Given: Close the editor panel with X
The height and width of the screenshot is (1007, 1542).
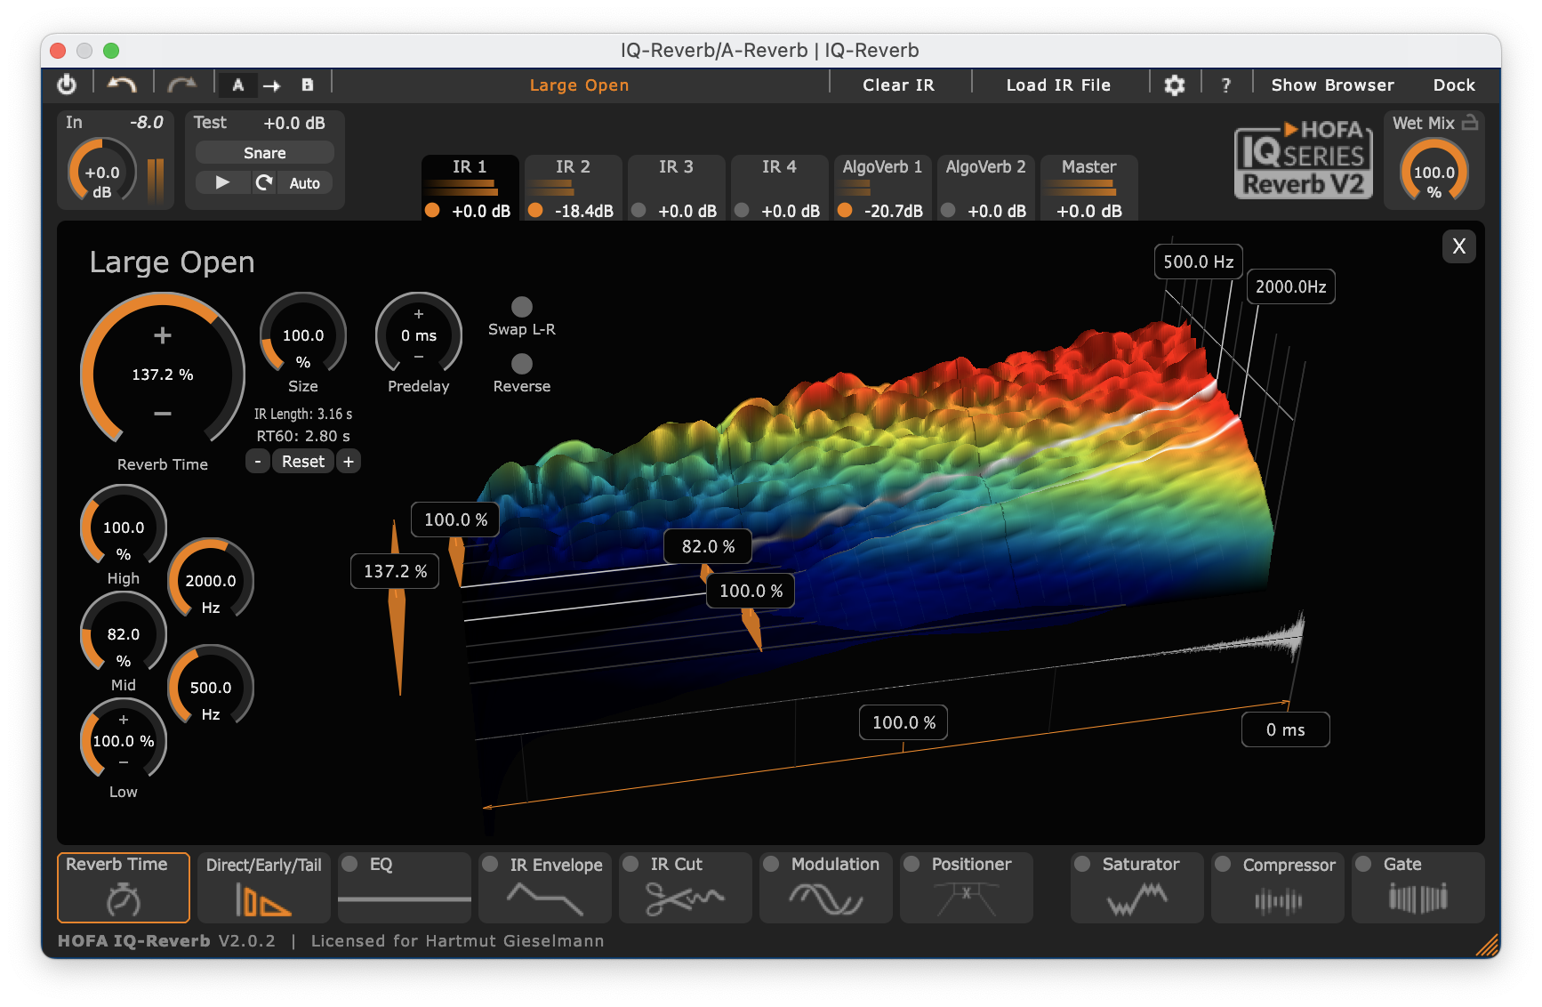Looking at the screenshot, I should 1458,246.
